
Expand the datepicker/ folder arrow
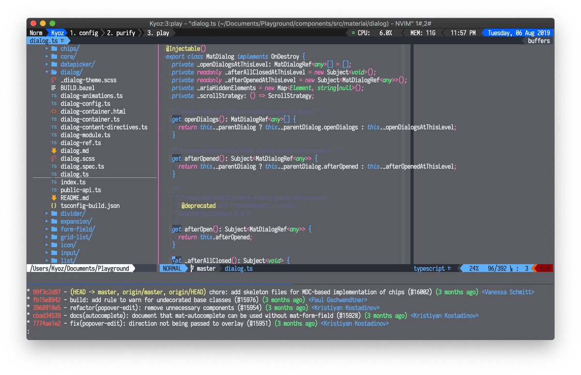pos(47,64)
